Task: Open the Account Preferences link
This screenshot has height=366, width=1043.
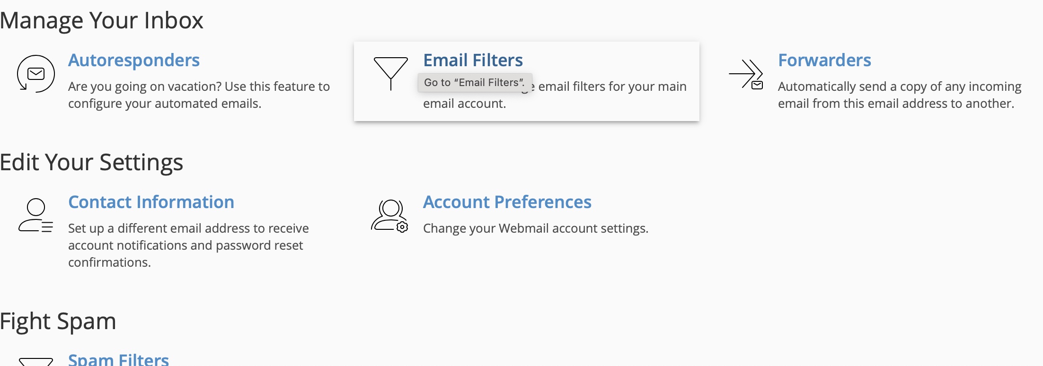Action: coord(507,202)
